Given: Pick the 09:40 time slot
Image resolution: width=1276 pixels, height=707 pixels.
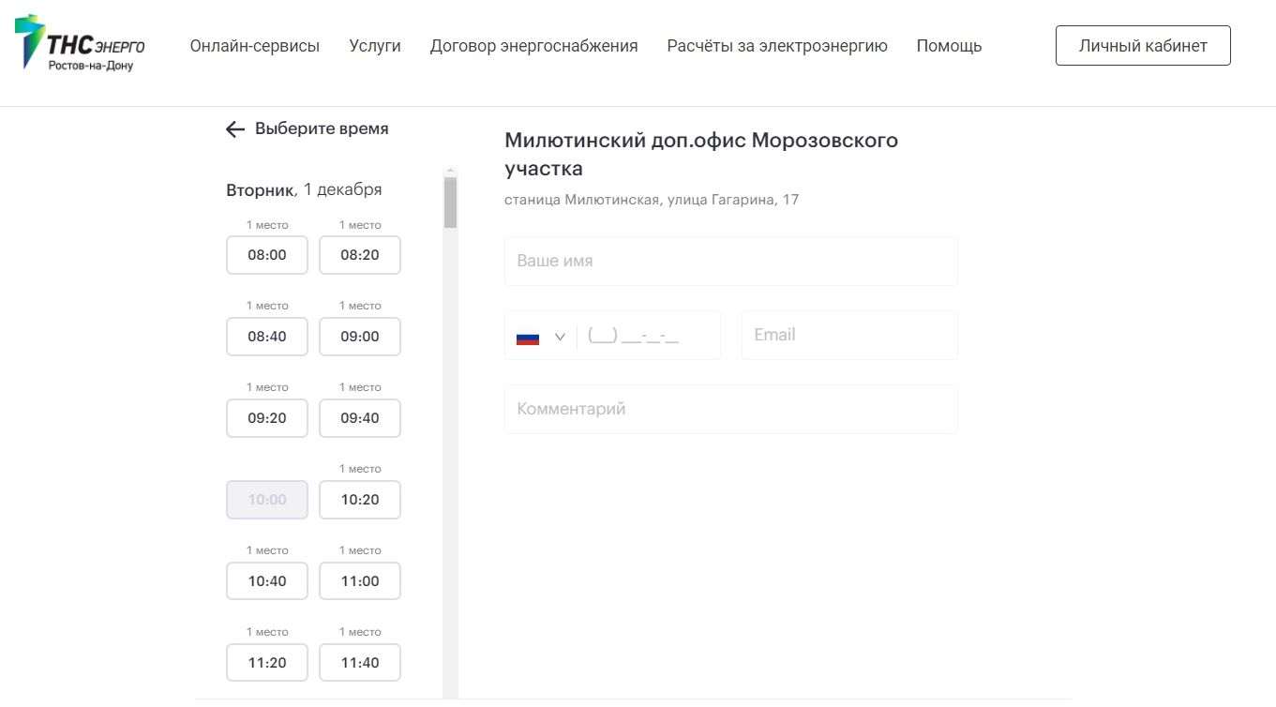Looking at the screenshot, I should pyautogui.click(x=360, y=418).
